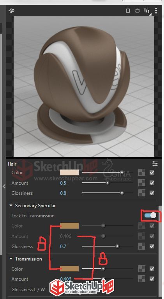
Task: Click texture map slot for Hair Glossiness
Action: 142,193
